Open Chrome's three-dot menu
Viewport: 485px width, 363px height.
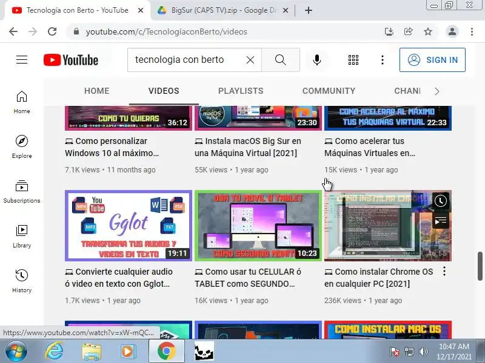pyautogui.click(x=472, y=31)
